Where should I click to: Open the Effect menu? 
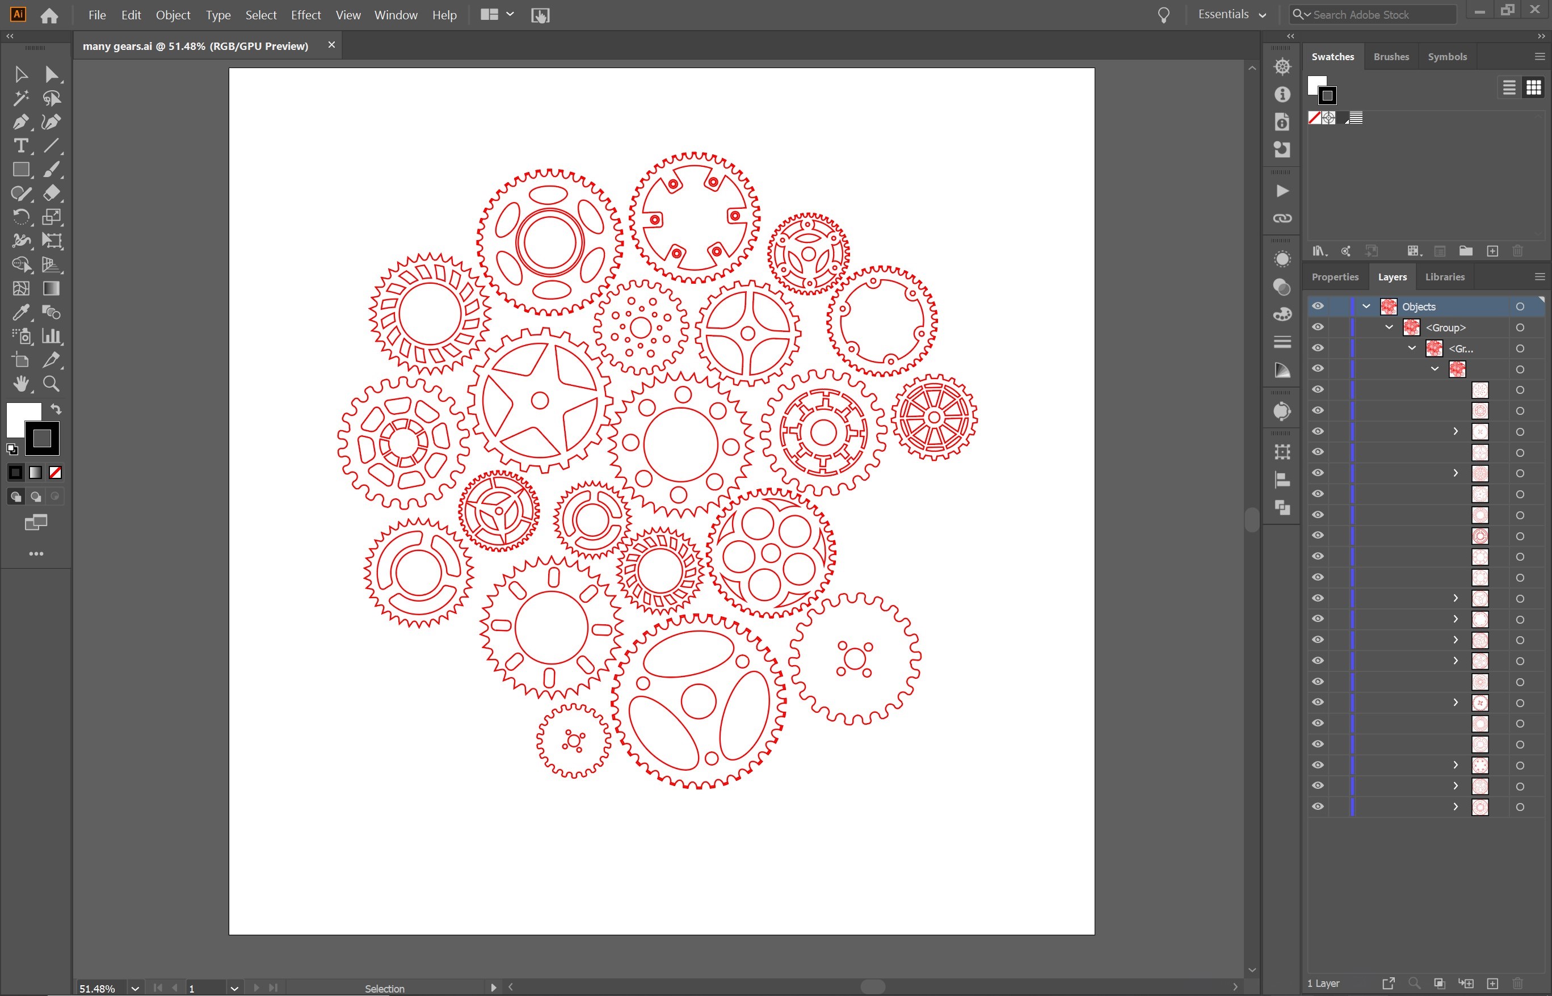305,15
